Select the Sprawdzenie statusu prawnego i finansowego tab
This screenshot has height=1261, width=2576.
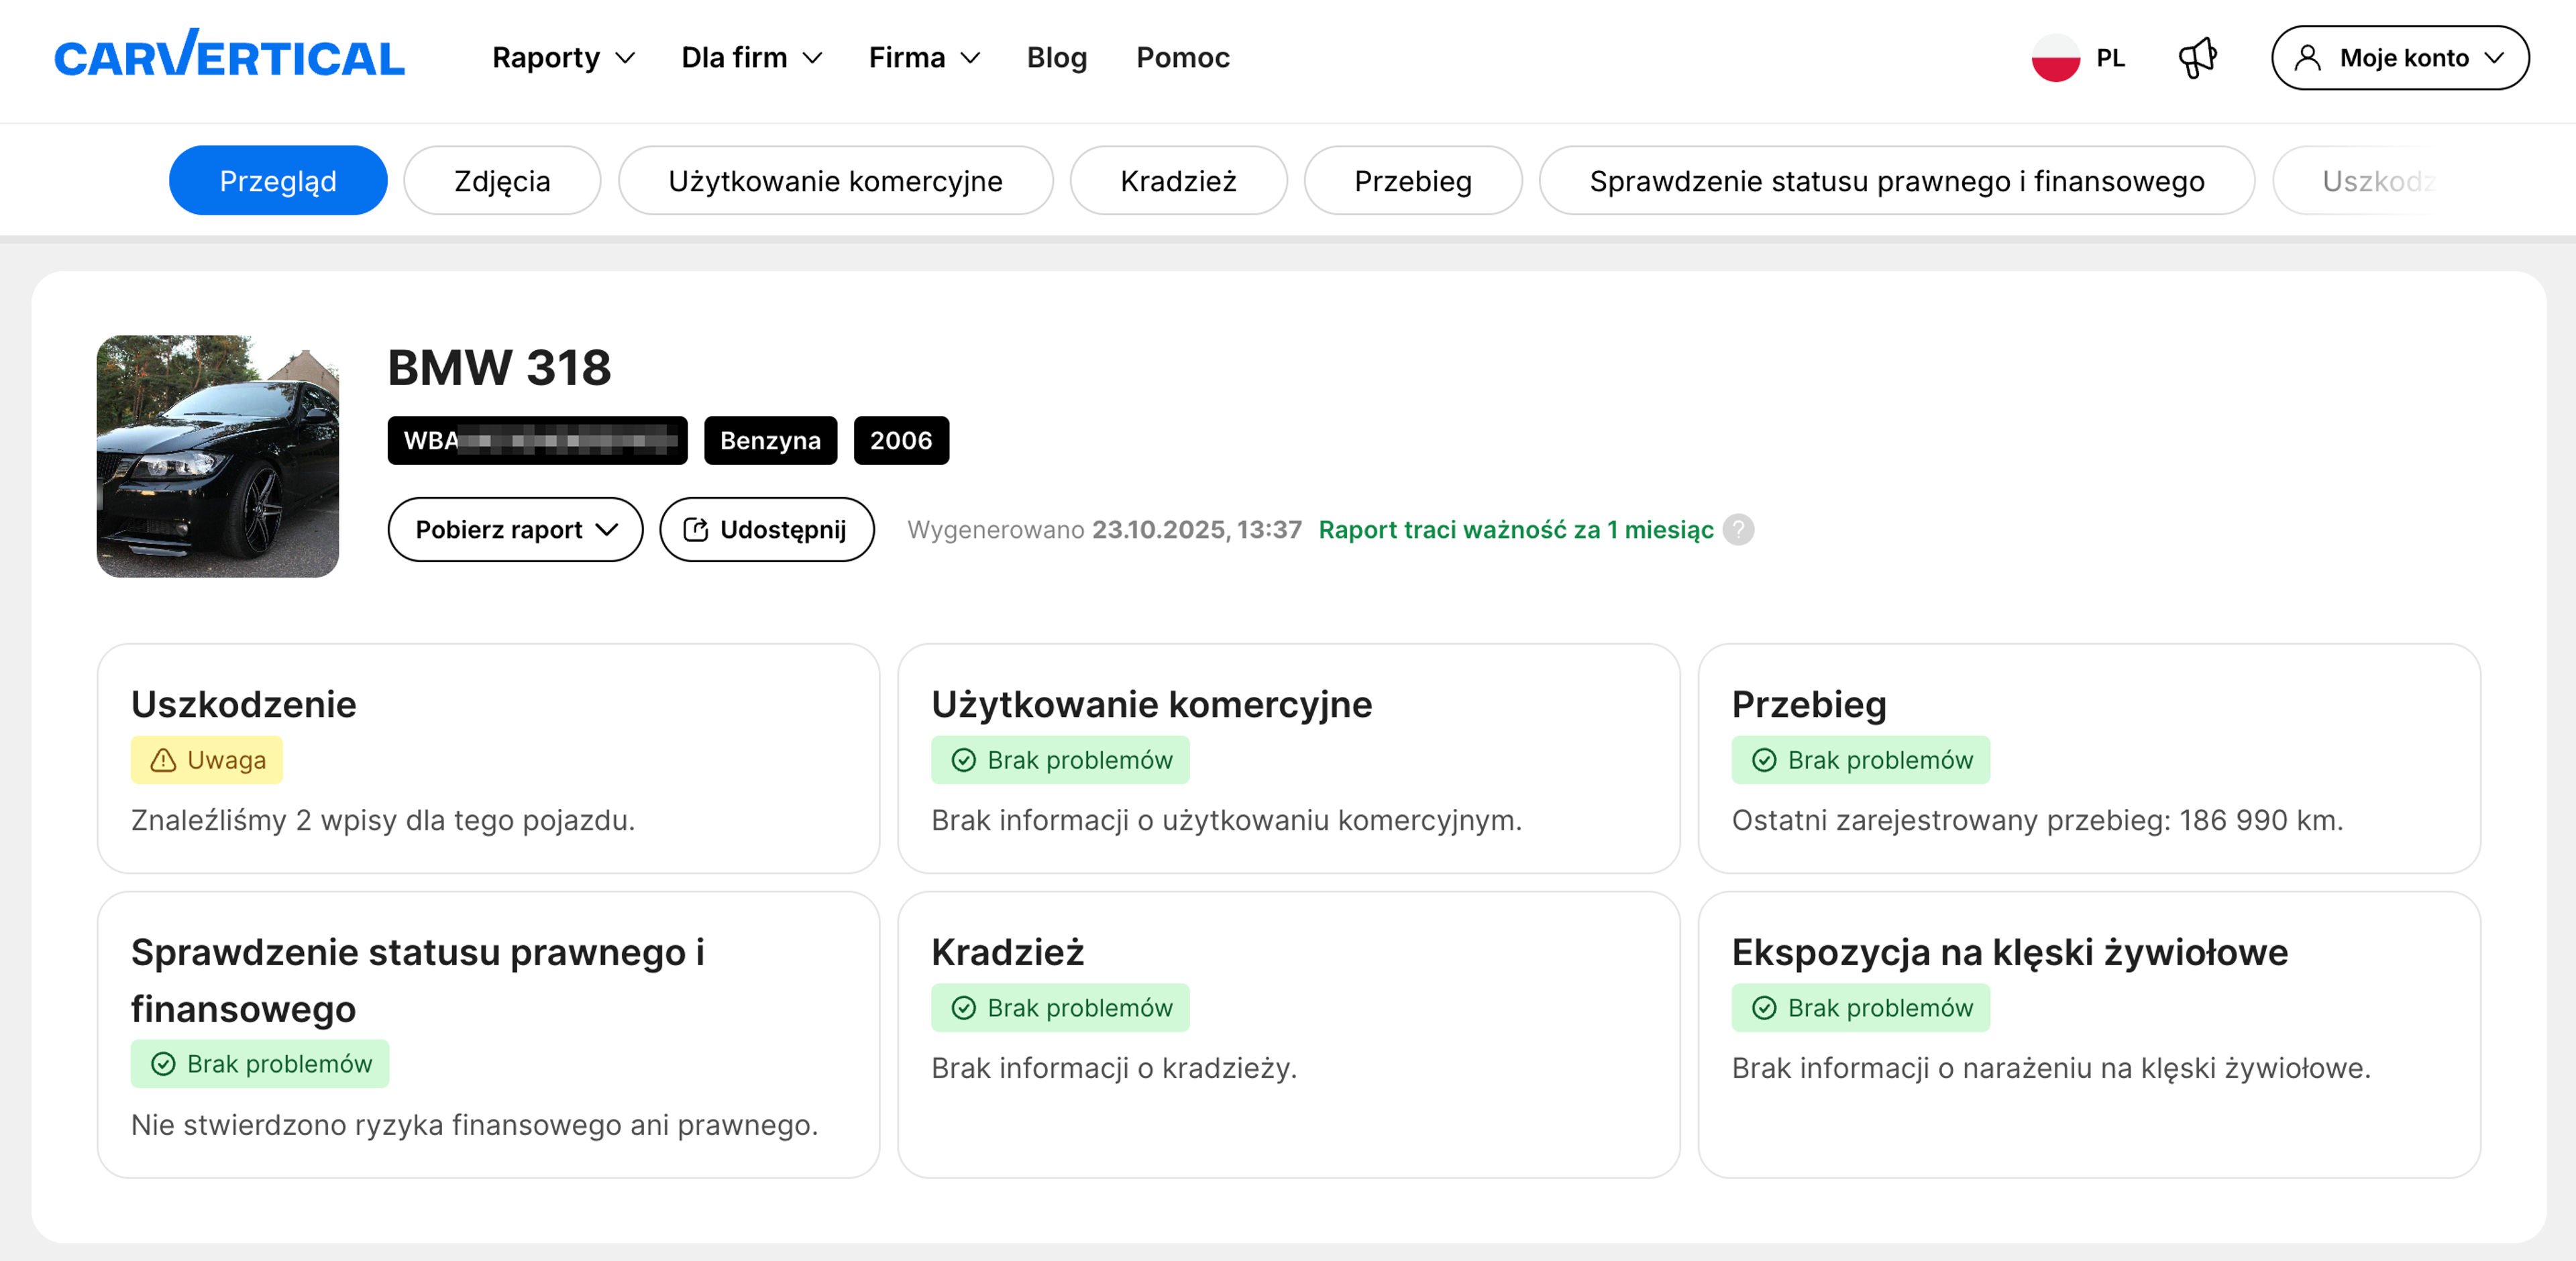tap(1896, 181)
